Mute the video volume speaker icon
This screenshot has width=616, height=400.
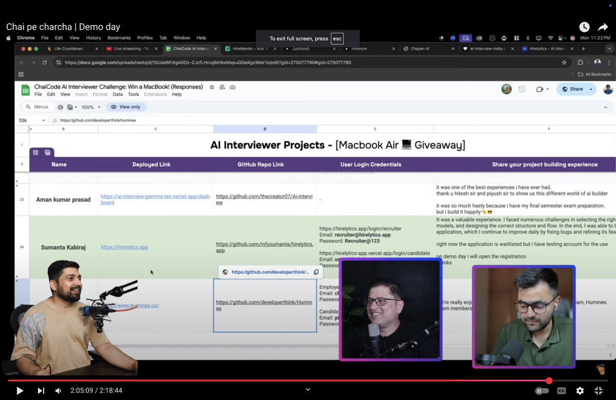coord(58,391)
